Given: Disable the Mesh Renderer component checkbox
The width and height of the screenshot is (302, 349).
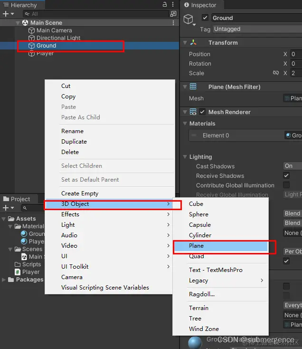Looking at the screenshot, I should pyautogui.click(x=202, y=112).
